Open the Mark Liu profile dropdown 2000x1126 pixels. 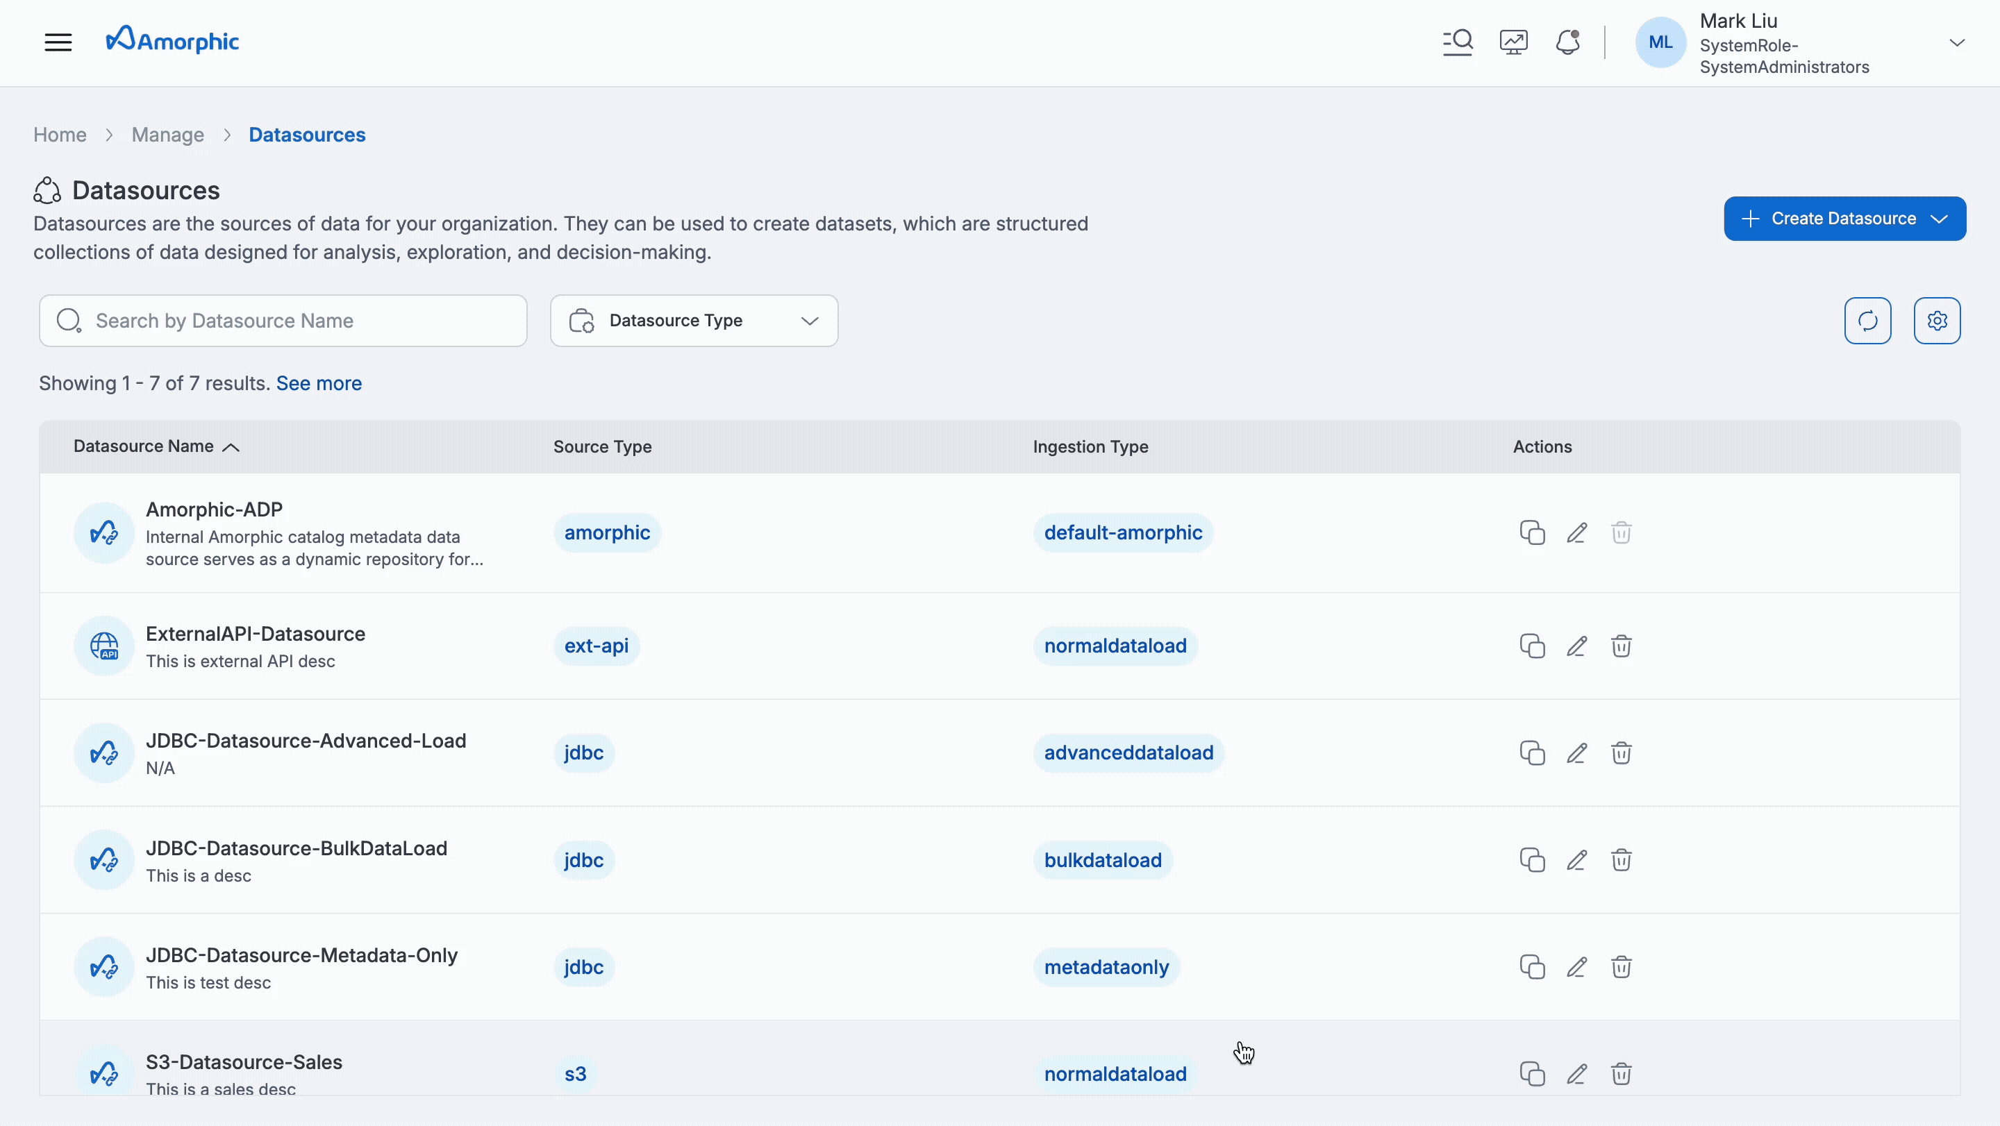click(1958, 42)
